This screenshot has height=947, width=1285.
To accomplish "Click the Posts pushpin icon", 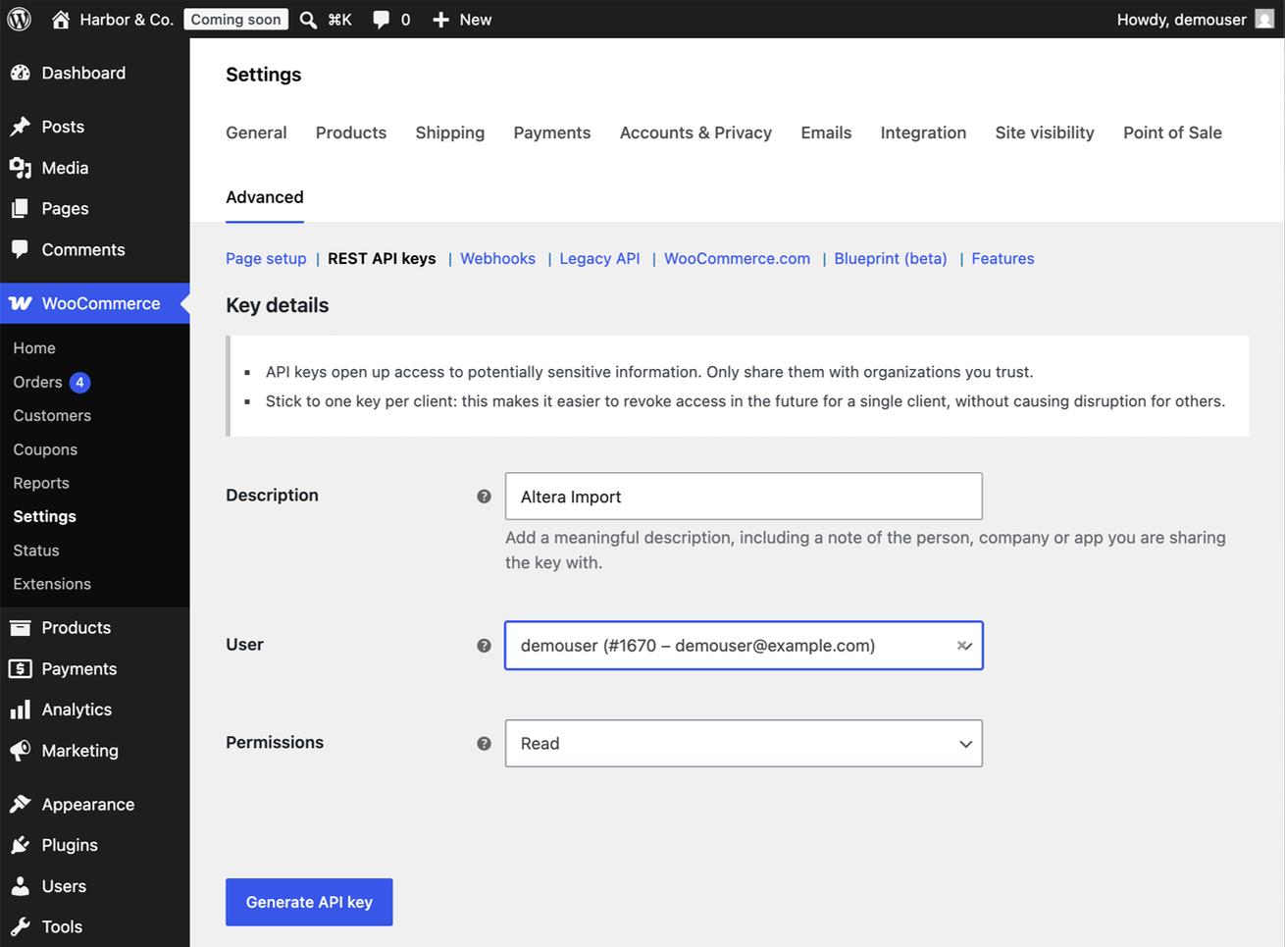I will point(21,127).
